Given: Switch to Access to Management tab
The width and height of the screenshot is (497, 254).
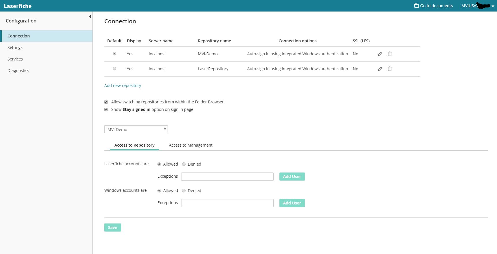Looking at the screenshot, I should coord(190,145).
